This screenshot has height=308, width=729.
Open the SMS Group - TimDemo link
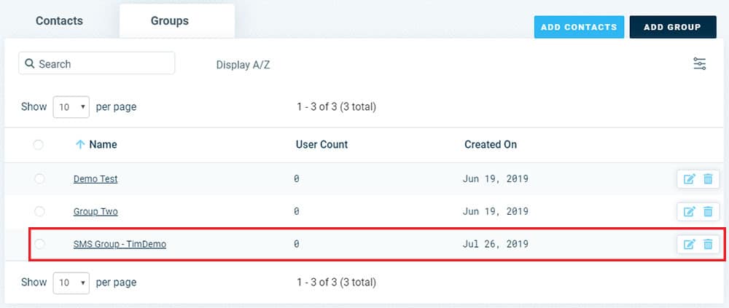tap(120, 244)
